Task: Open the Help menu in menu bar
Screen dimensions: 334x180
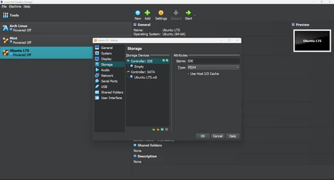Action: point(27,6)
